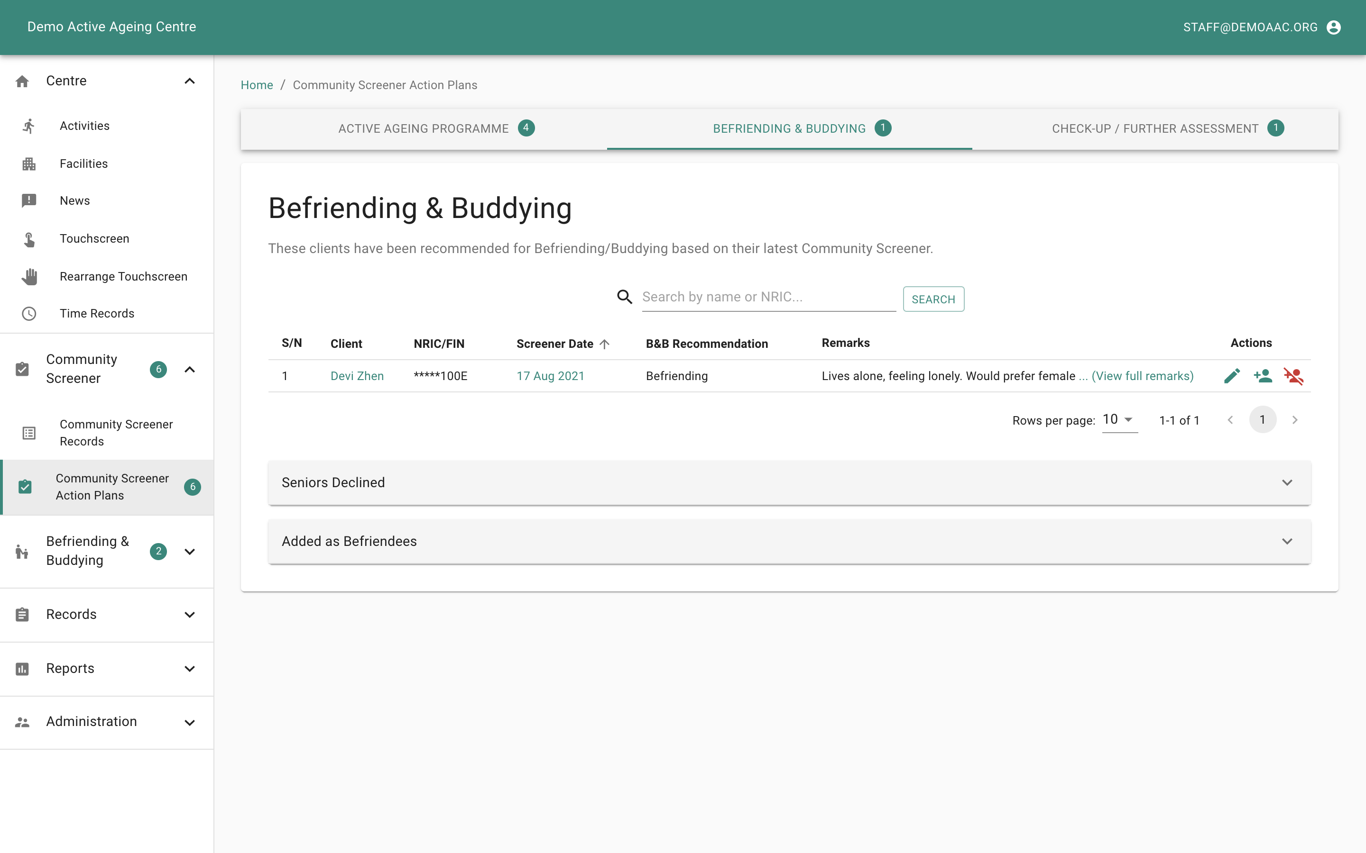The width and height of the screenshot is (1366, 853).
Task: Open Rearrange Touchscreen menu item
Action: coord(107,276)
